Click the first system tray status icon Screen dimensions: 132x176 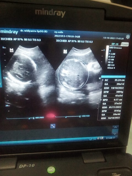[x=91, y=139]
